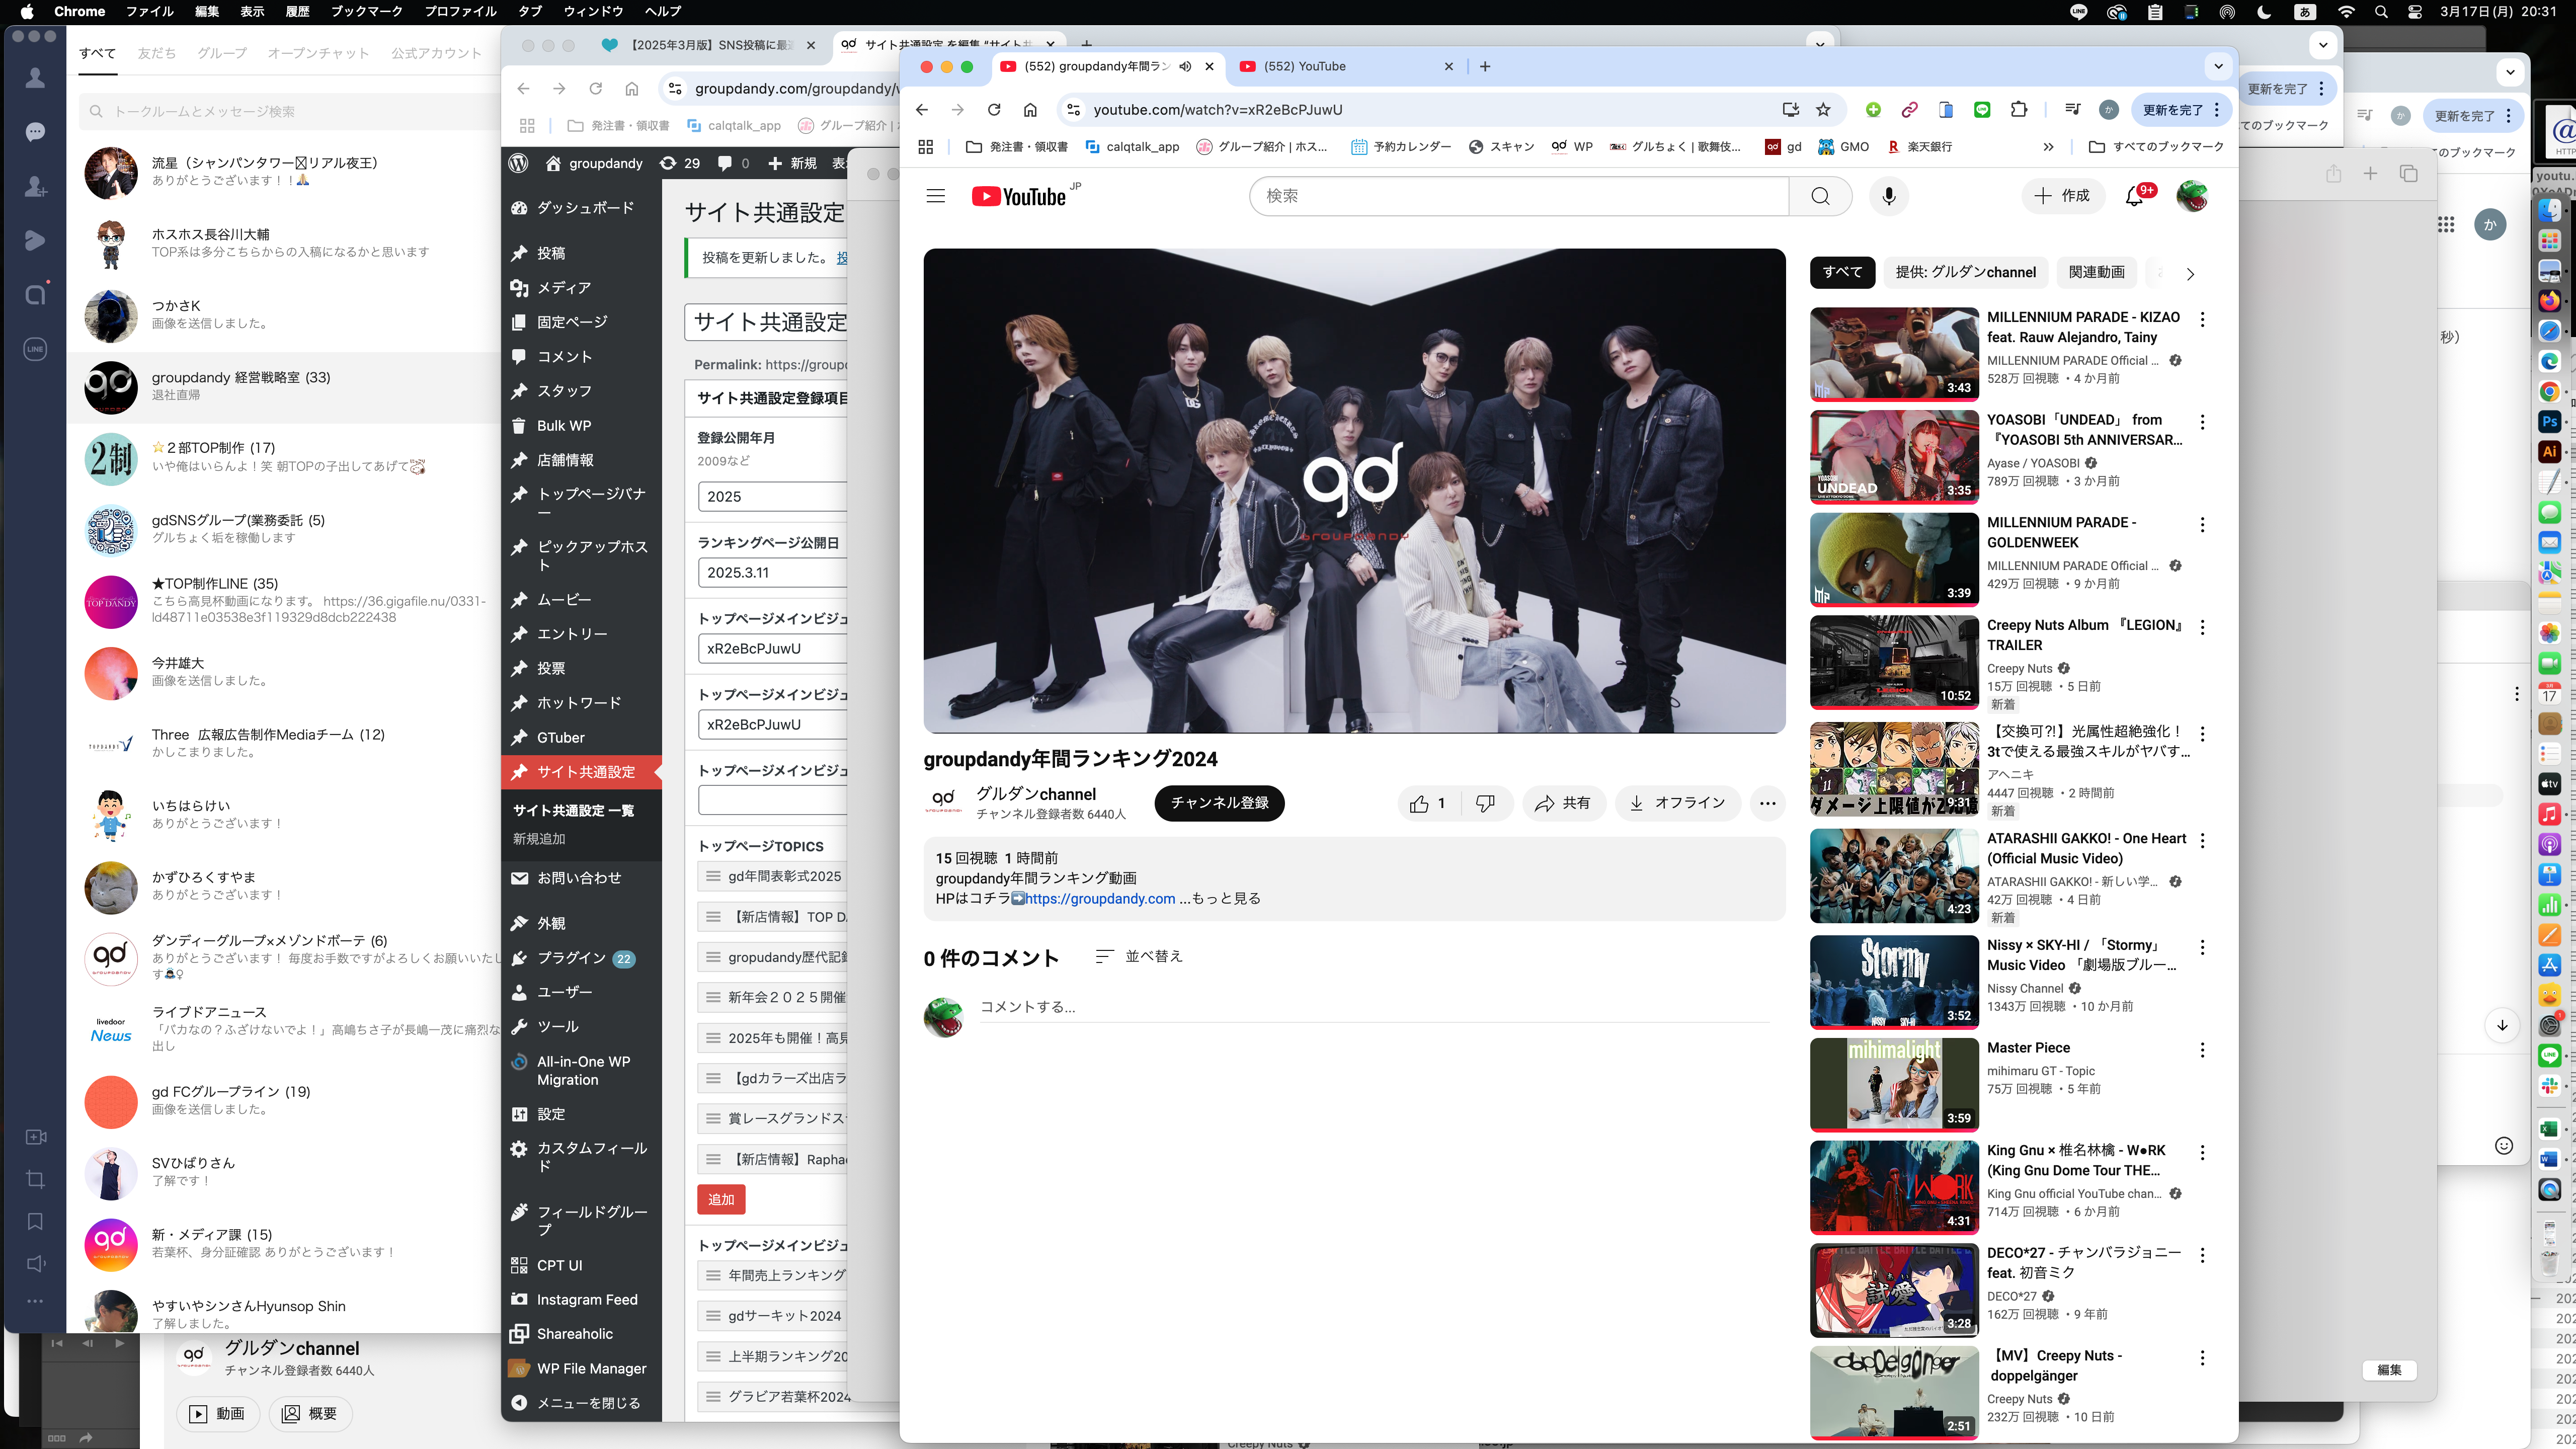Click the チャンネル登録 subscribe button

click(1219, 803)
